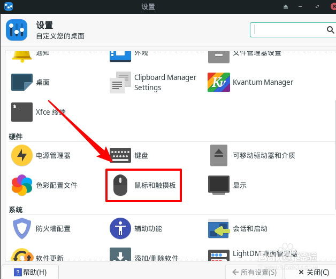Click the vertical scrollbar of settings list
Screen dimensions: 336x279
pos(335,155)
